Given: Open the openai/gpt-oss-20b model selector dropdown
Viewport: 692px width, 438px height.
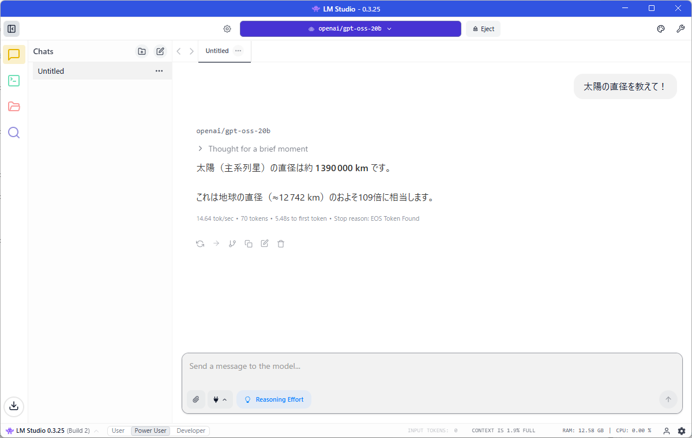Looking at the screenshot, I should coord(351,29).
